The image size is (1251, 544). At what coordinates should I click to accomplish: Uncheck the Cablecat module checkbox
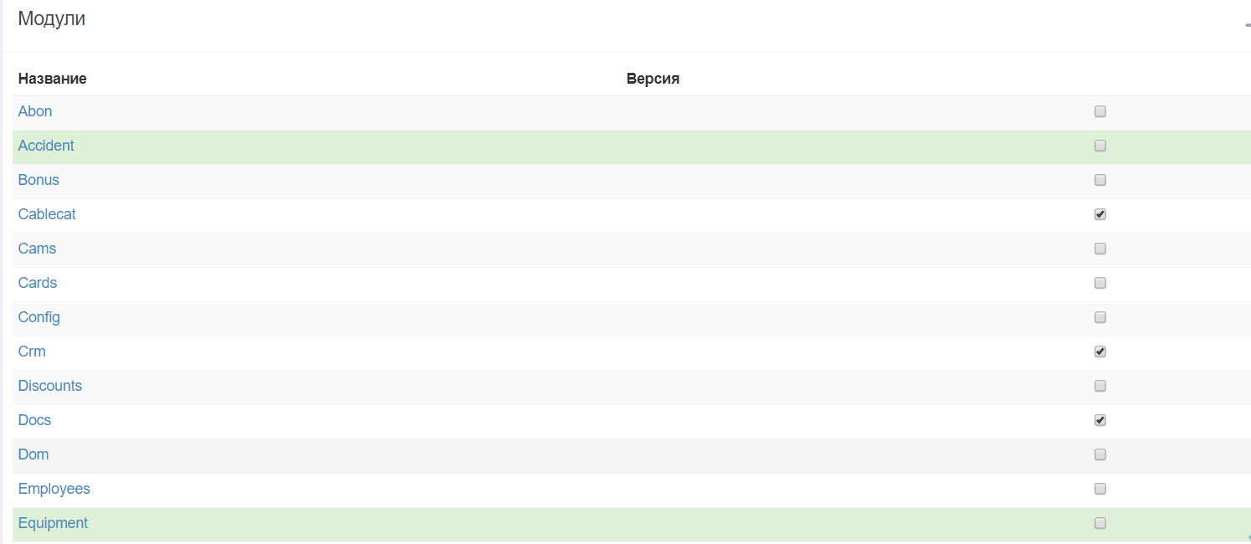[1100, 214]
